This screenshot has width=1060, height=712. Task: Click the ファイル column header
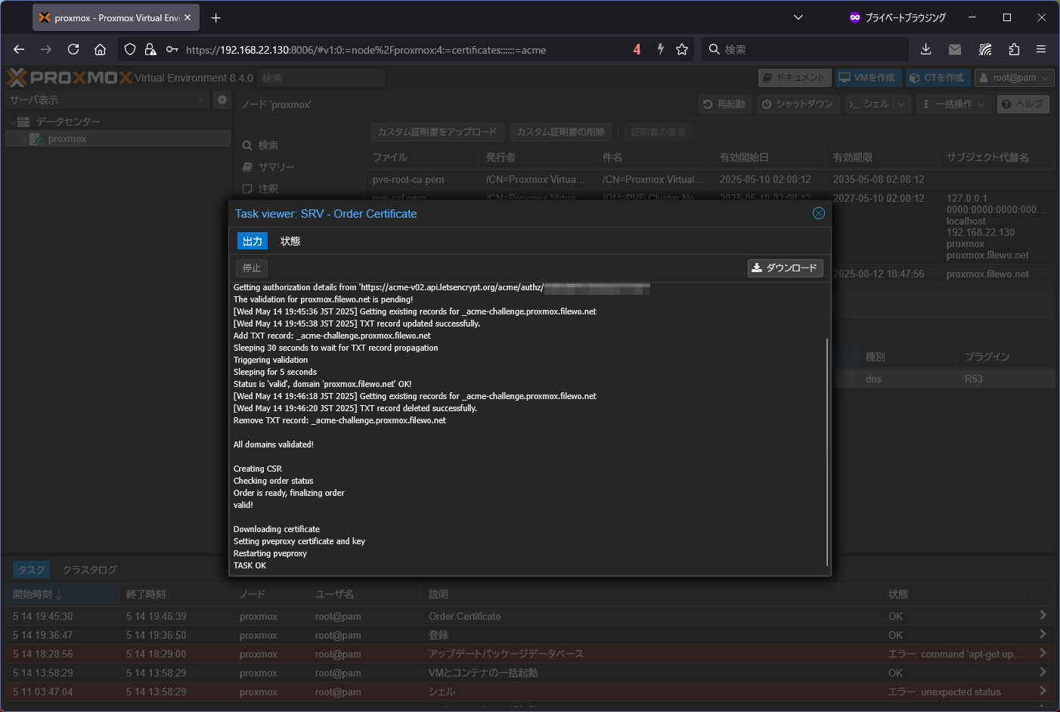[x=421, y=157]
